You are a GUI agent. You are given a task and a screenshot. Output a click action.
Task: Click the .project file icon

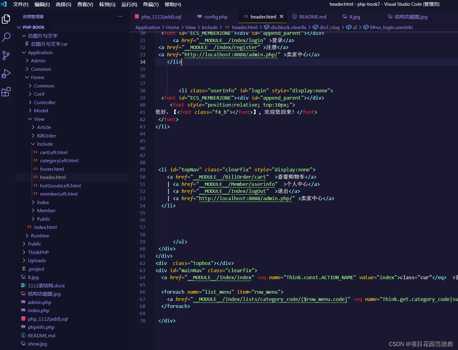coord(24,269)
